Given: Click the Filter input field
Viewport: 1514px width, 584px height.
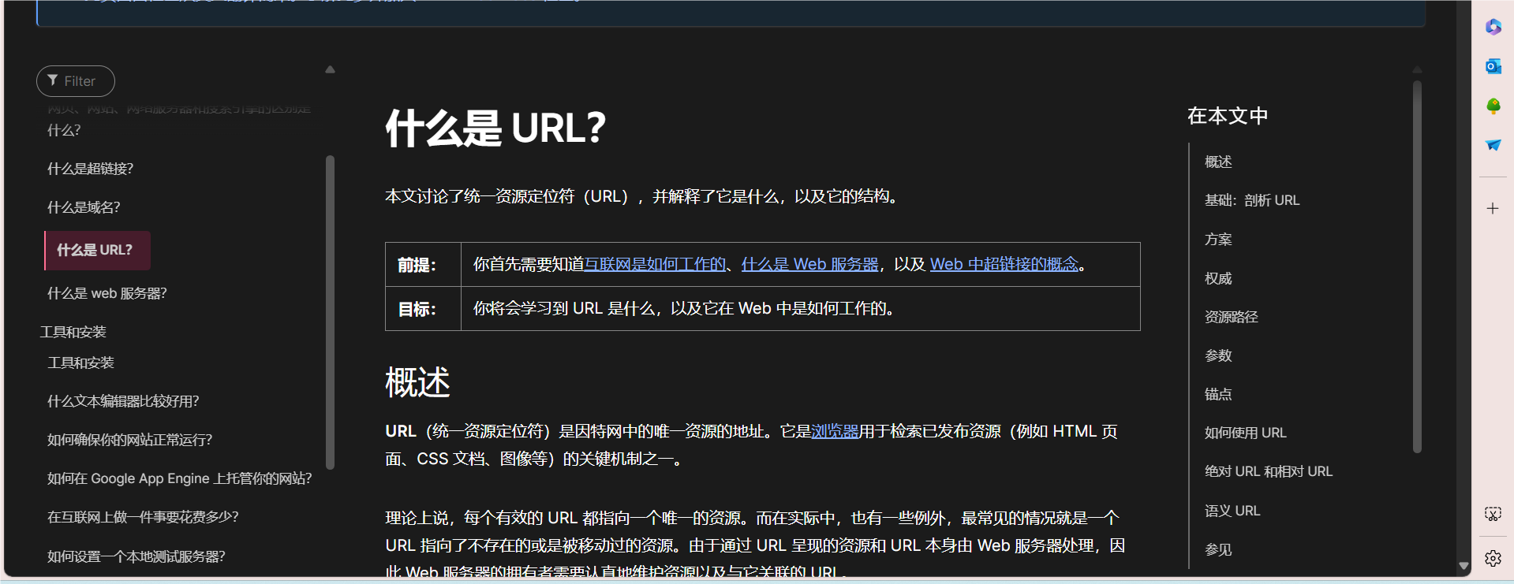Looking at the screenshot, I should pyautogui.click(x=76, y=81).
